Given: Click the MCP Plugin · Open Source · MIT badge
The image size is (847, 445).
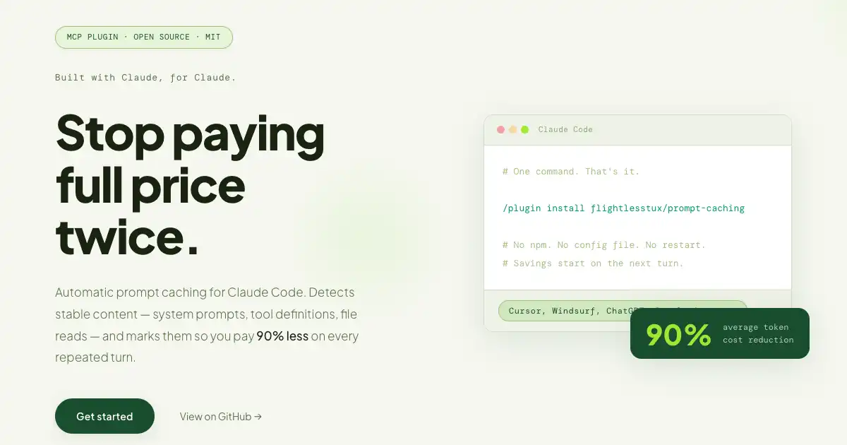Looking at the screenshot, I should [144, 37].
